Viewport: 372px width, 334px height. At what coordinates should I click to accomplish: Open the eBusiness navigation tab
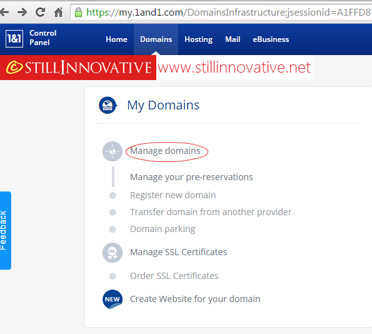tap(271, 39)
